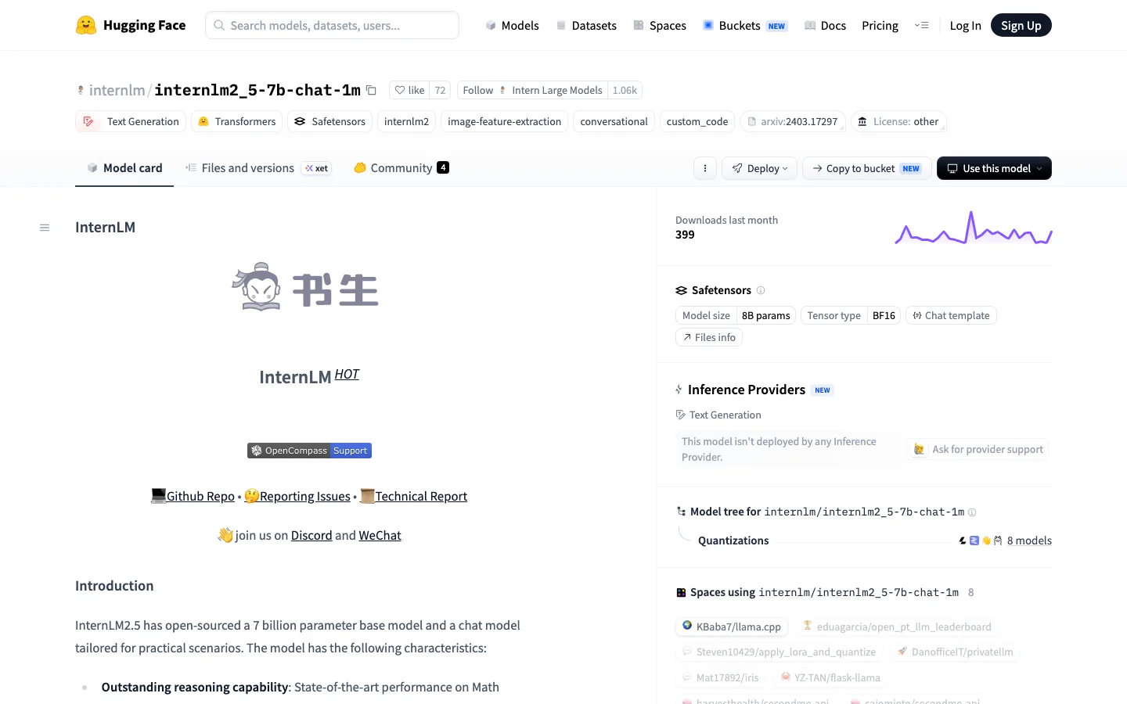1127x704 pixels.
Task: Click the Model tree info icon
Action: 972,512
